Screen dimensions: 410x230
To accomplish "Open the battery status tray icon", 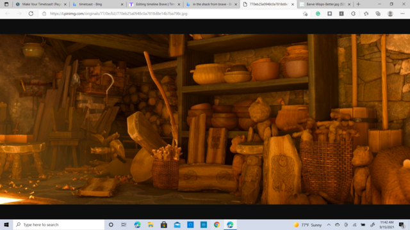I will point(363,225).
